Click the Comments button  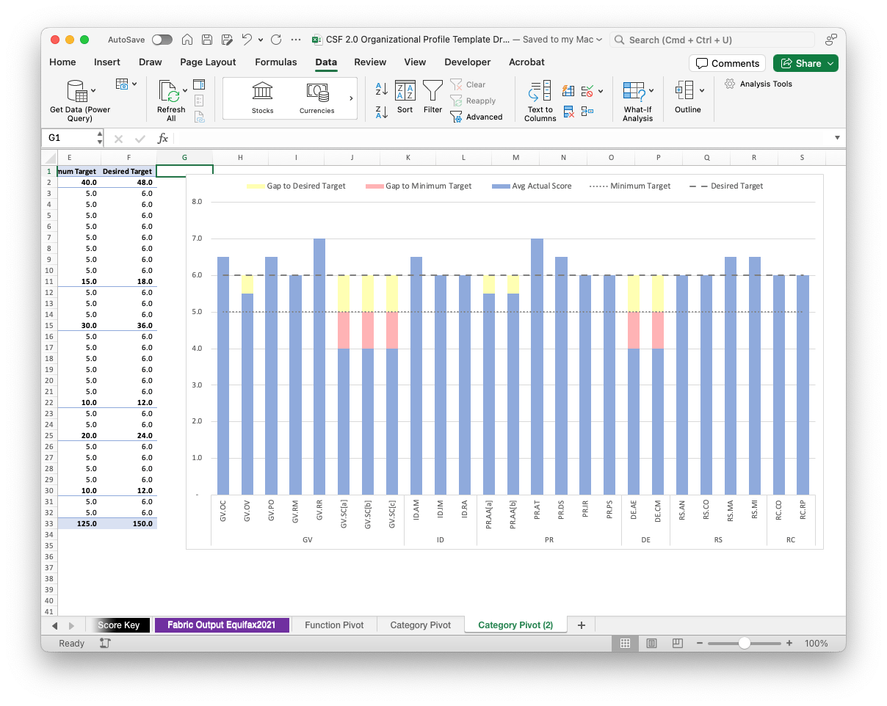[727, 63]
